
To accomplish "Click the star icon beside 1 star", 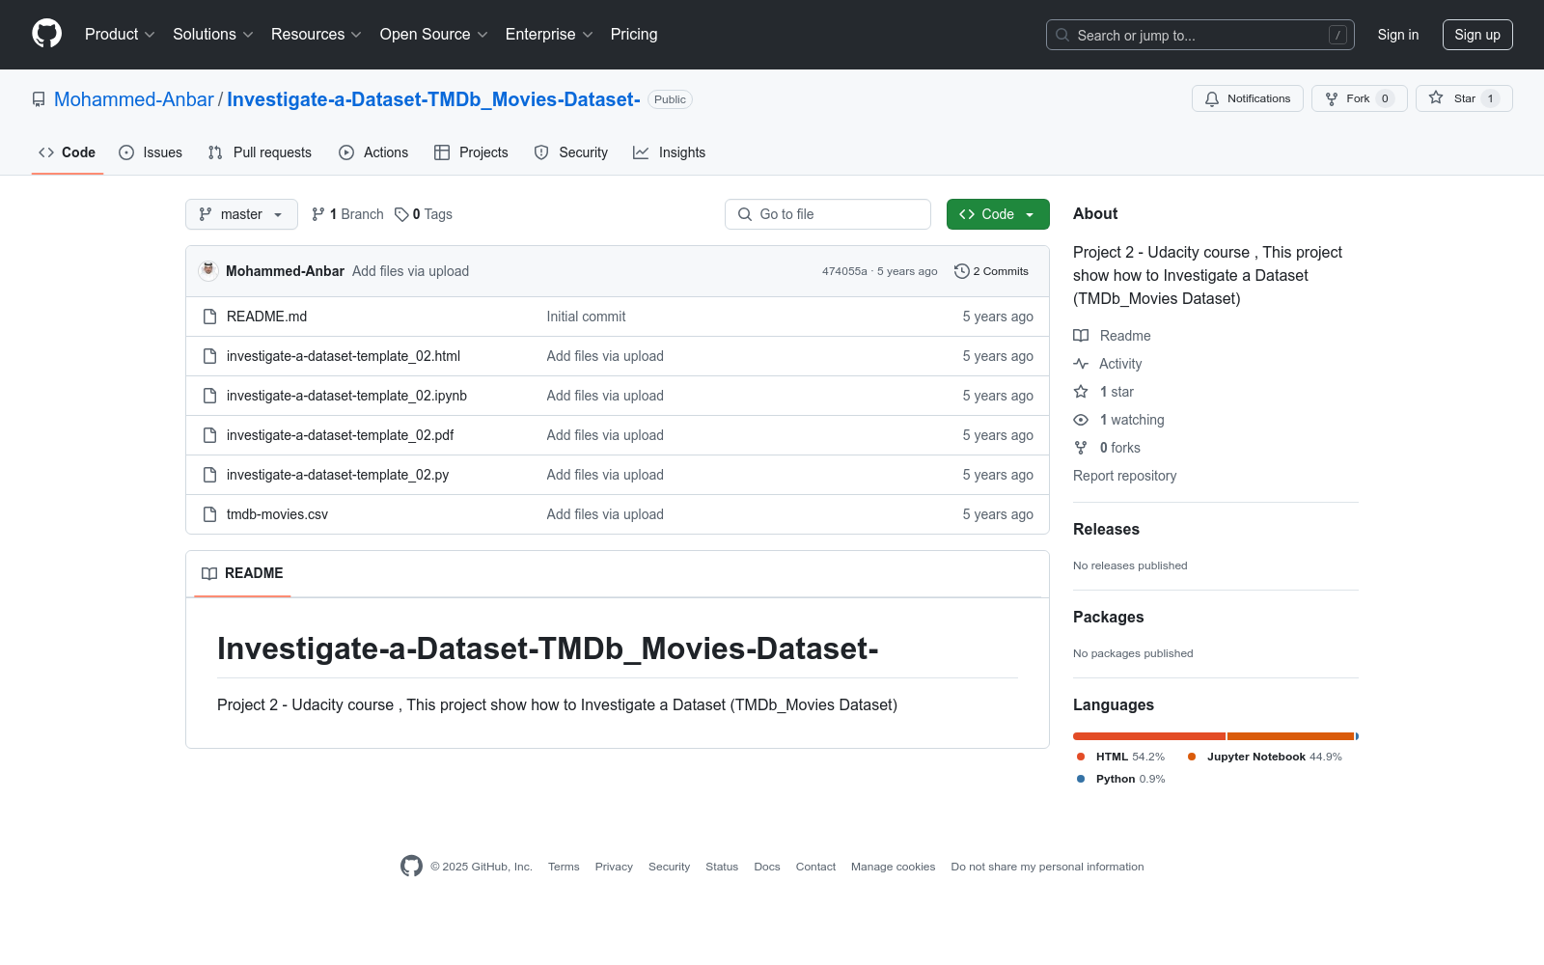I will point(1081,392).
